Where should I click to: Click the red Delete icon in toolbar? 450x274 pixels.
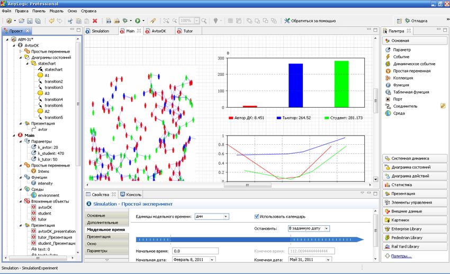coord(95,21)
